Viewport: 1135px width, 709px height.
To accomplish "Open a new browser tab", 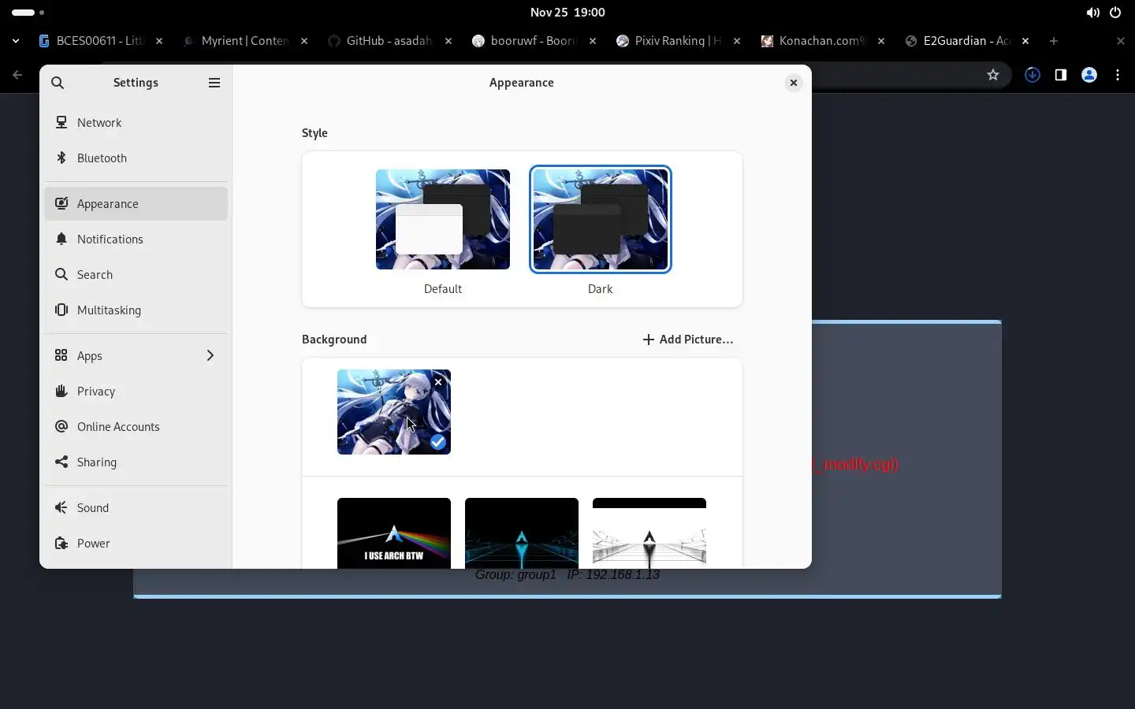I will (1054, 41).
